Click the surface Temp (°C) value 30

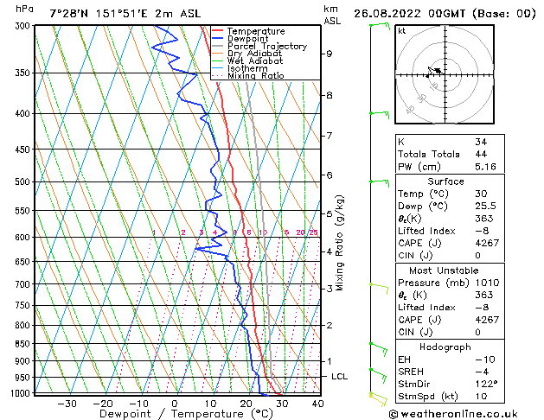pyautogui.click(x=481, y=194)
